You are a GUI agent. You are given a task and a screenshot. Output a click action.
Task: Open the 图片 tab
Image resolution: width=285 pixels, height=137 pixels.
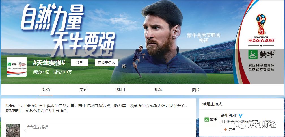[196, 90]
